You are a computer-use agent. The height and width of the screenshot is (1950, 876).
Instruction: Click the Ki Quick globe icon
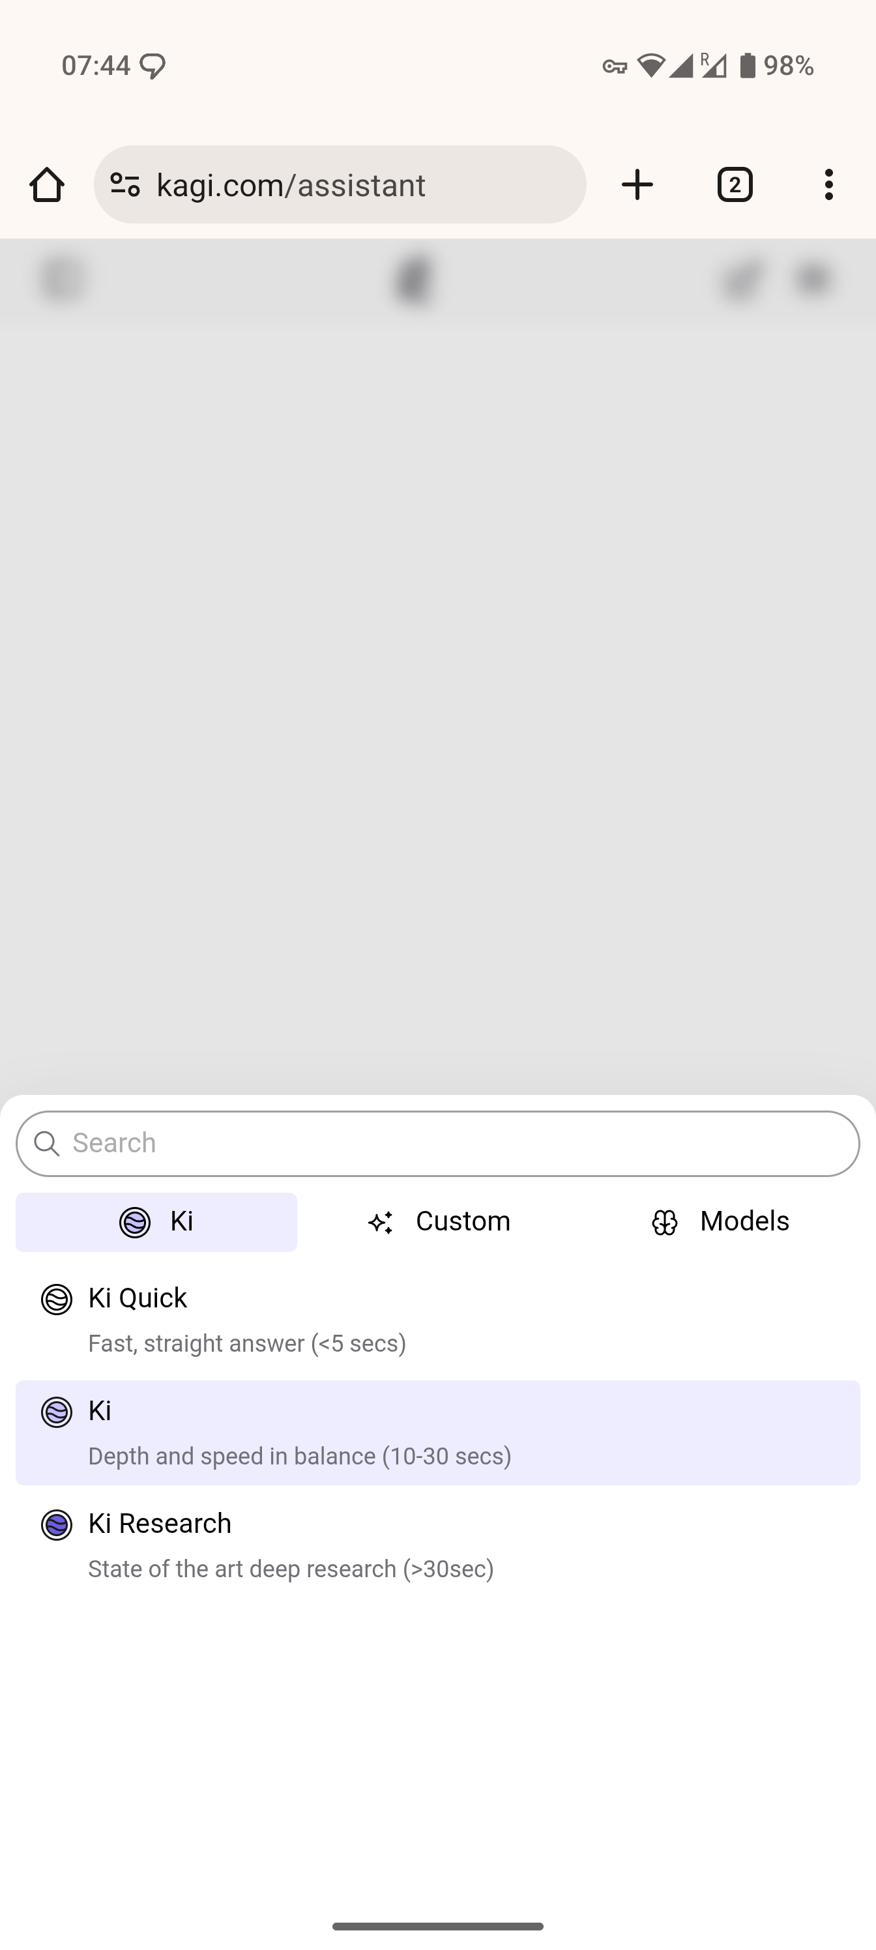pos(57,1300)
